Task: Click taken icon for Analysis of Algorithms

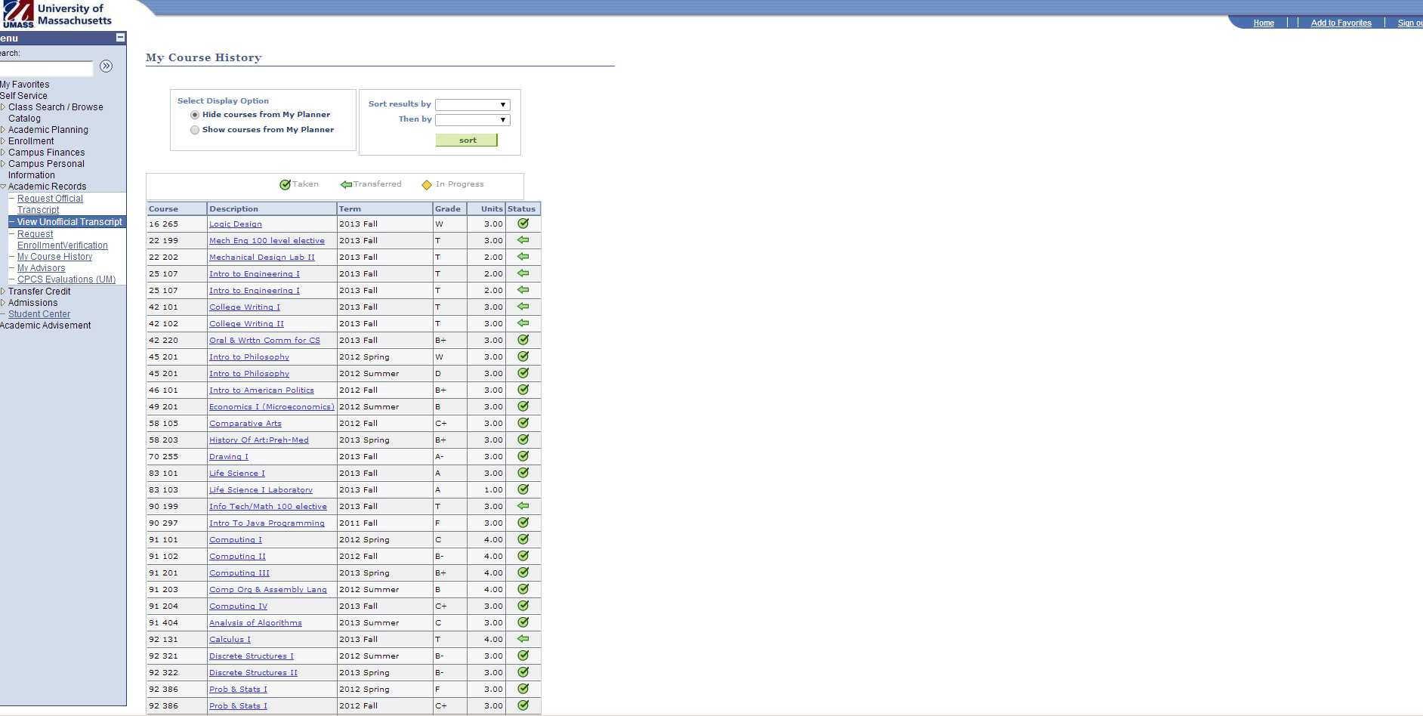Action: (x=523, y=622)
